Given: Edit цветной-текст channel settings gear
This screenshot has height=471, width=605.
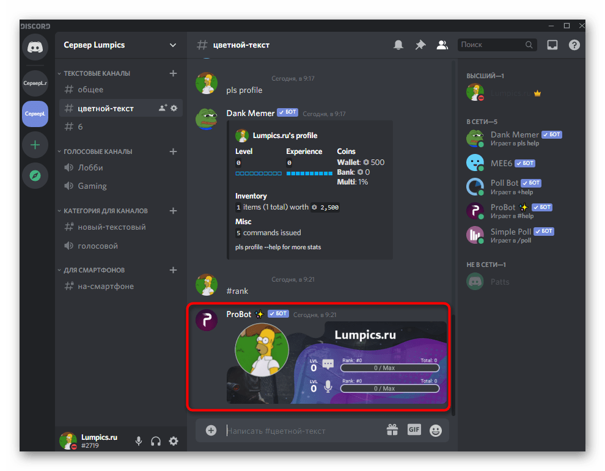Looking at the screenshot, I should (x=174, y=108).
